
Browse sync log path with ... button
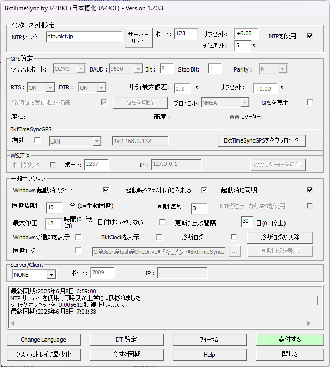click(x=235, y=251)
